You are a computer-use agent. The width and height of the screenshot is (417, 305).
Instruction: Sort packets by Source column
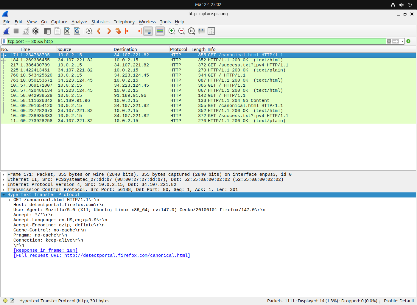click(x=85, y=49)
